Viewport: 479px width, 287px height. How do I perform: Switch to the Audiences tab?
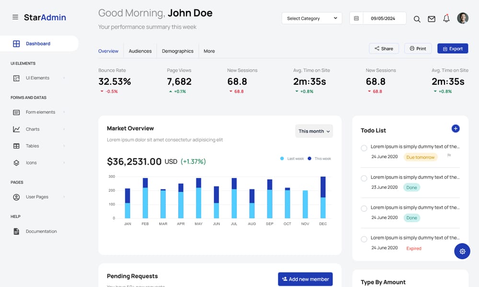coord(140,51)
